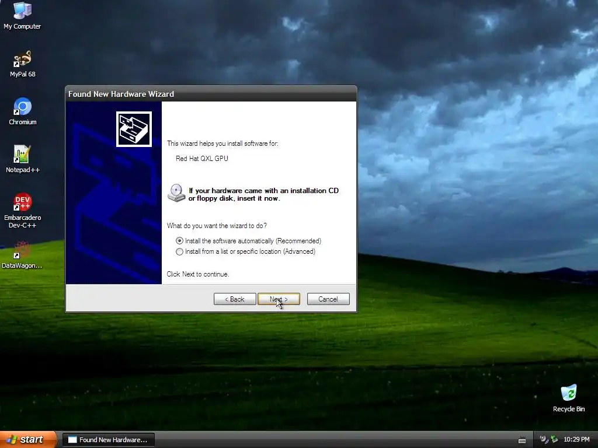Choose Install the software automatically option
598x448 pixels.
pos(248,241)
